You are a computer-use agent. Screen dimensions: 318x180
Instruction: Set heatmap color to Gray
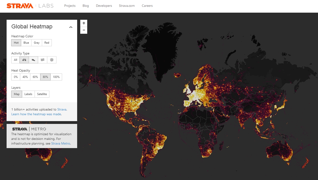37,43
